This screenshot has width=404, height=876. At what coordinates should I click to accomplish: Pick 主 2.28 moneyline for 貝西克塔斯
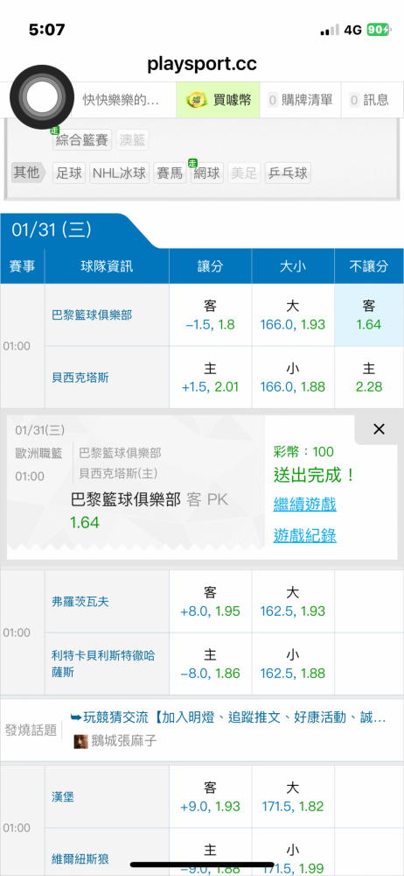pos(369,377)
